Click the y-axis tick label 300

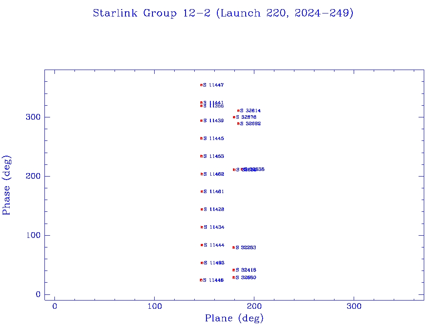pyautogui.click(x=33, y=117)
